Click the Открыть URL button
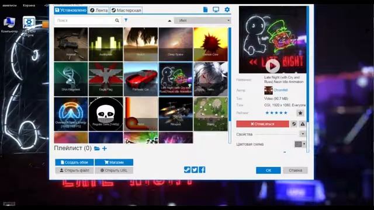374x210 pixels. point(114,170)
